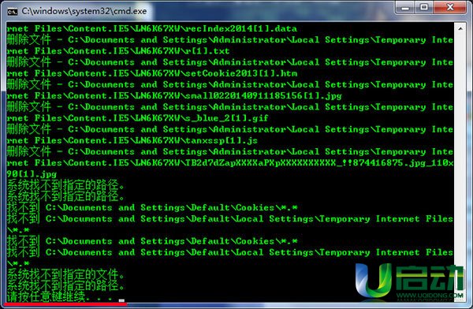
Task: Open the cmd.exe system menu icon
Action: [13, 12]
